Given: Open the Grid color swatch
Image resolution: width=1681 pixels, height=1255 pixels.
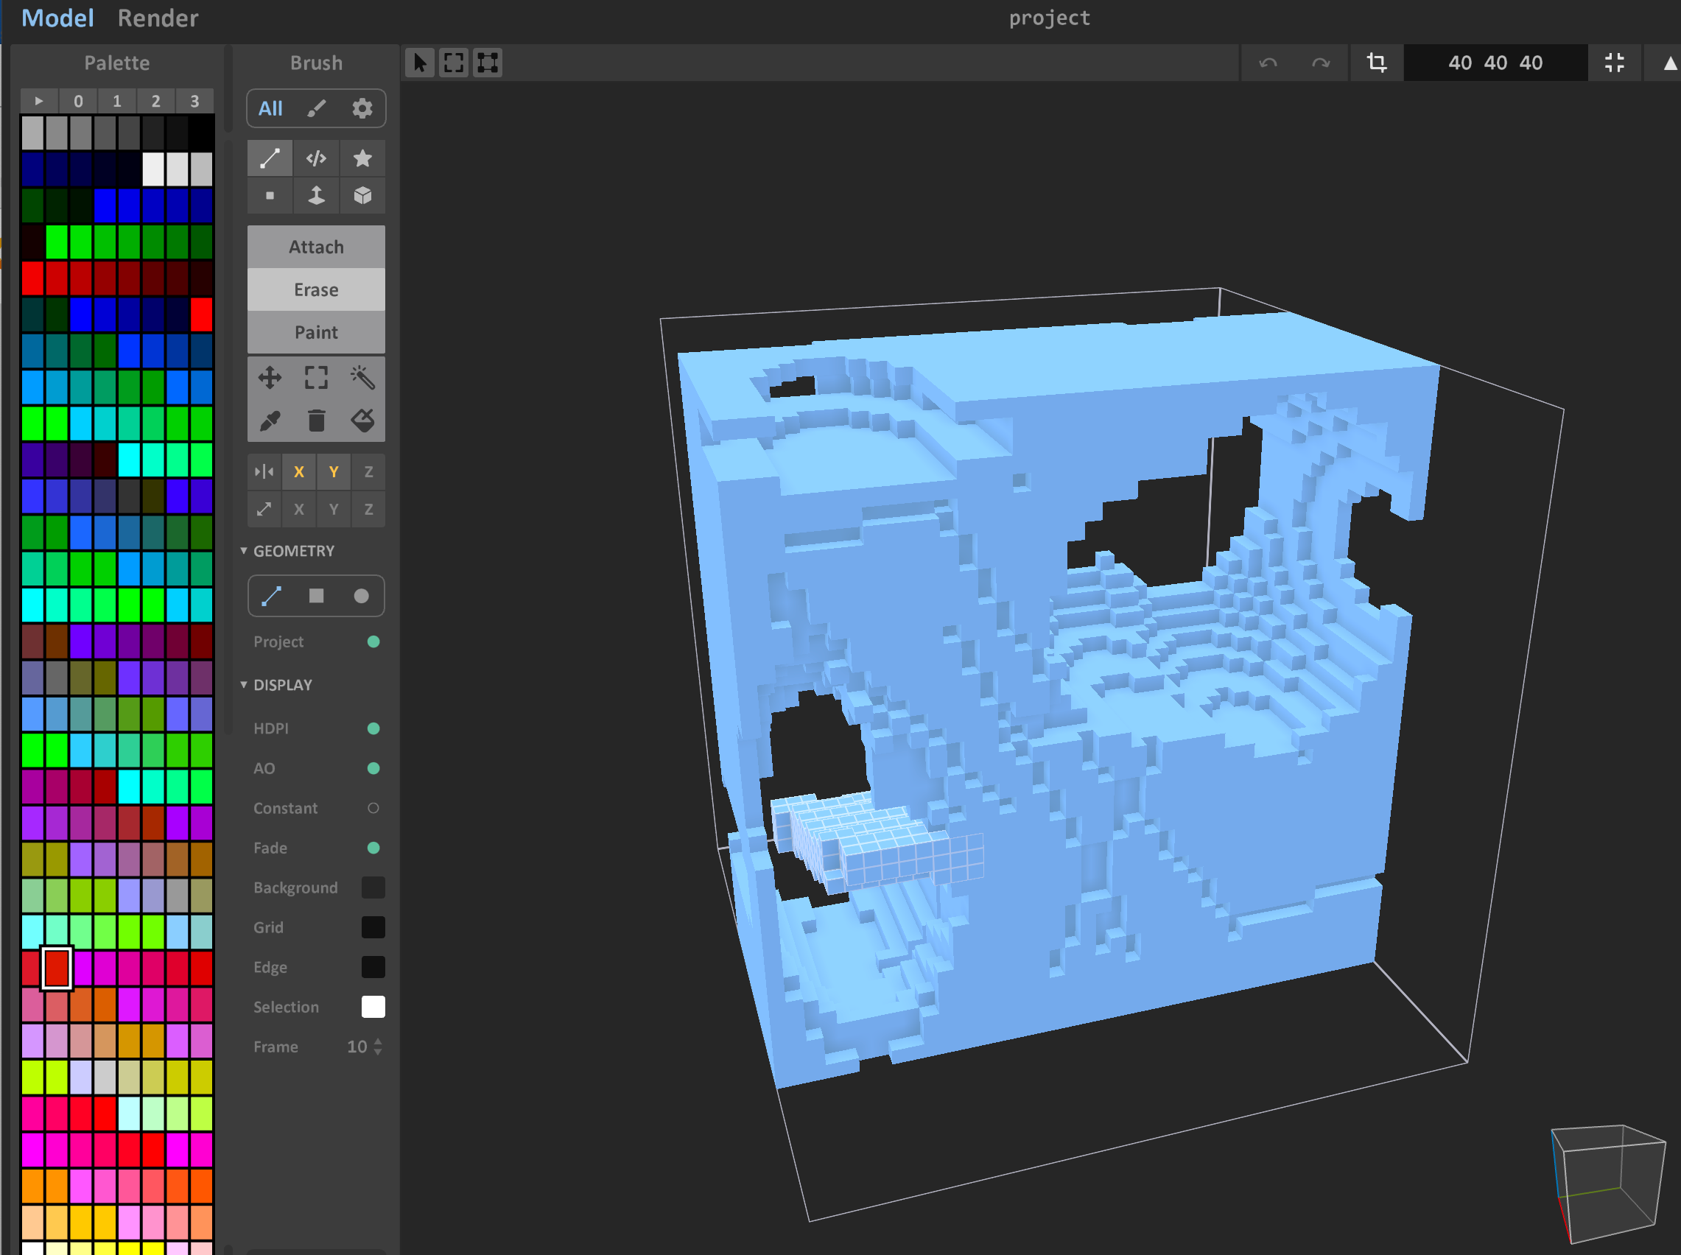Looking at the screenshot, I should click(373, 927).
